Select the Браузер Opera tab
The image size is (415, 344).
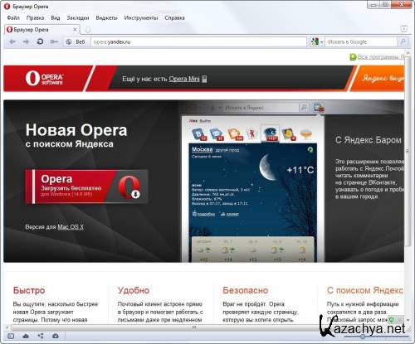tap(41, 30)
